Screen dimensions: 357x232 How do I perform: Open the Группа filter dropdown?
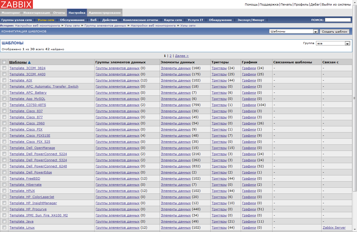pos(333,43)
